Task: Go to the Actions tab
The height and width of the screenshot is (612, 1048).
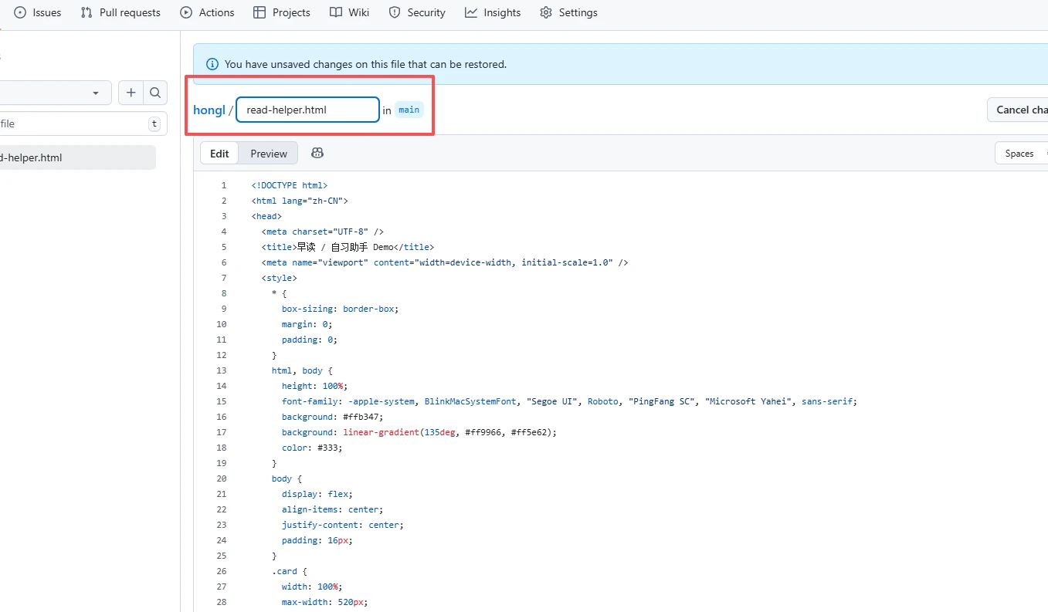Action: (x=207, y=12)
